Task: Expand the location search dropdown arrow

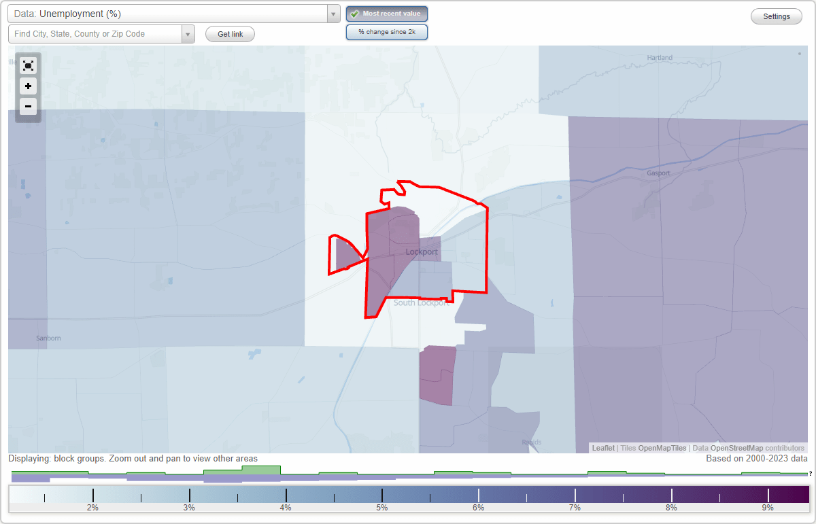Action: 188,34
